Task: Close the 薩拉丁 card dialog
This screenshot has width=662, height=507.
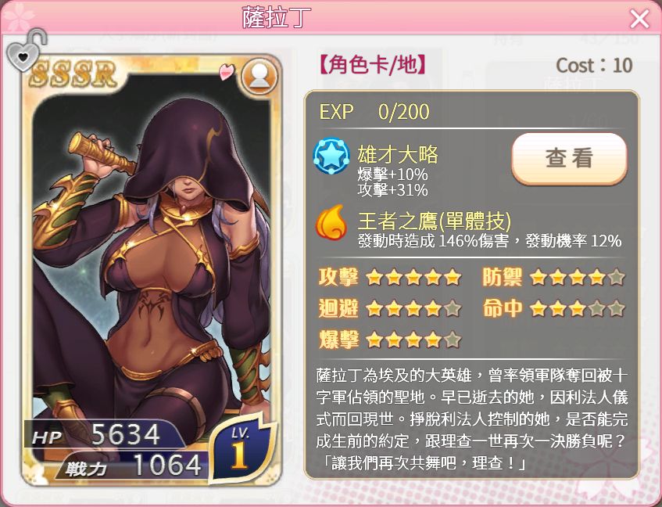Action: [x=639, y=19]
